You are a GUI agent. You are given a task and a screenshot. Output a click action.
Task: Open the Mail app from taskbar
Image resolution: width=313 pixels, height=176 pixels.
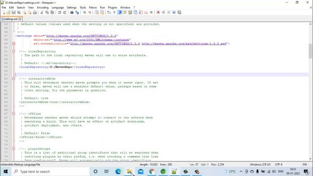pos(140,172)
